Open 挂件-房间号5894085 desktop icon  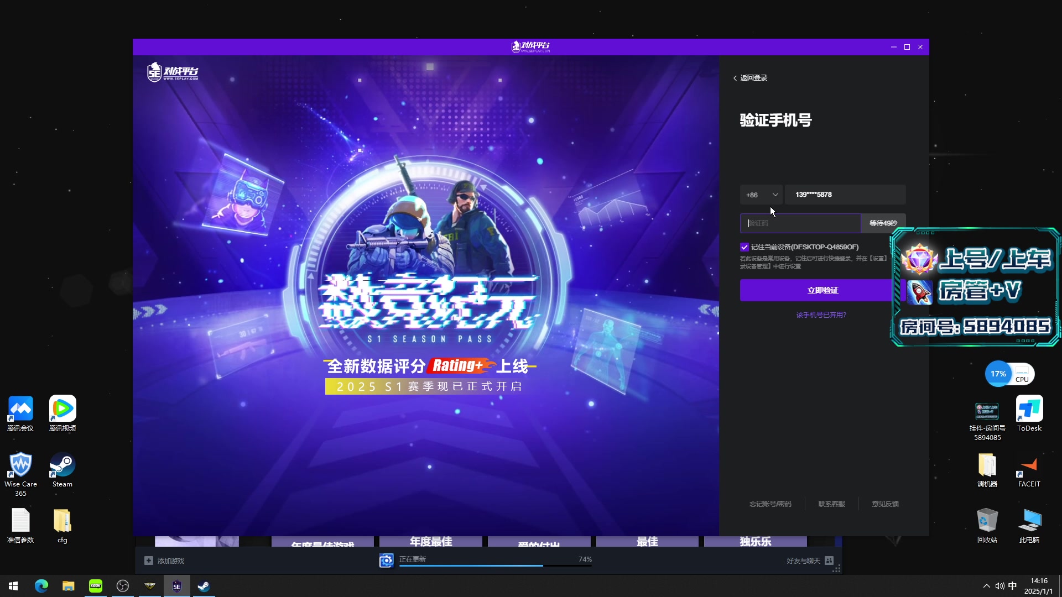click(x=987, y=421)
